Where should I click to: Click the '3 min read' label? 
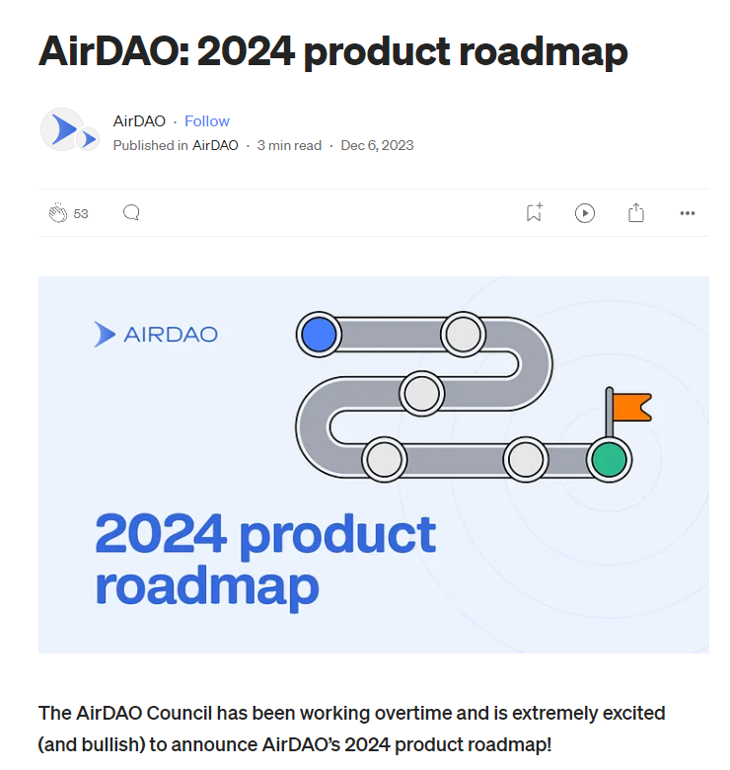[289, 145]
